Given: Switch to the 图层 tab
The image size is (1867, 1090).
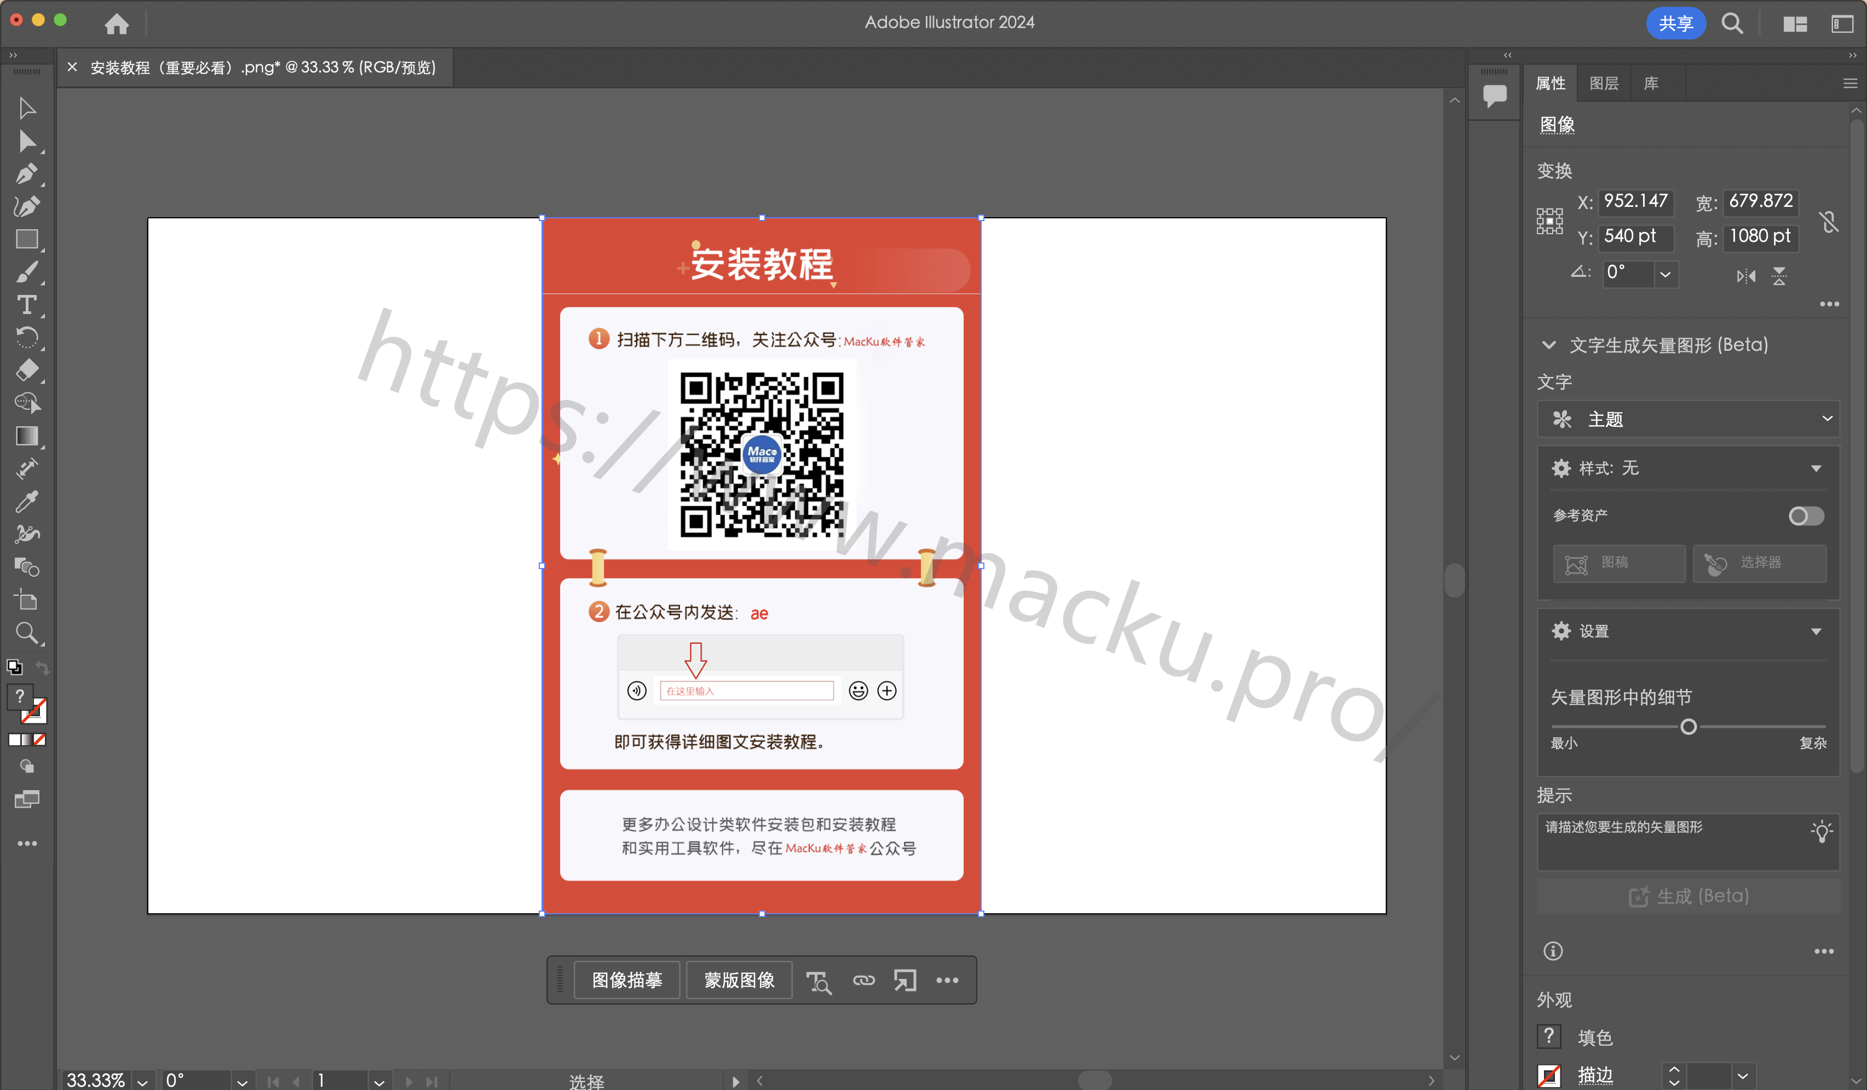Looking at the screenshot, I should (1603, 83).
